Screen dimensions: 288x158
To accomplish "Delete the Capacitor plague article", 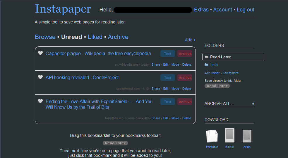I will (187, 64).
